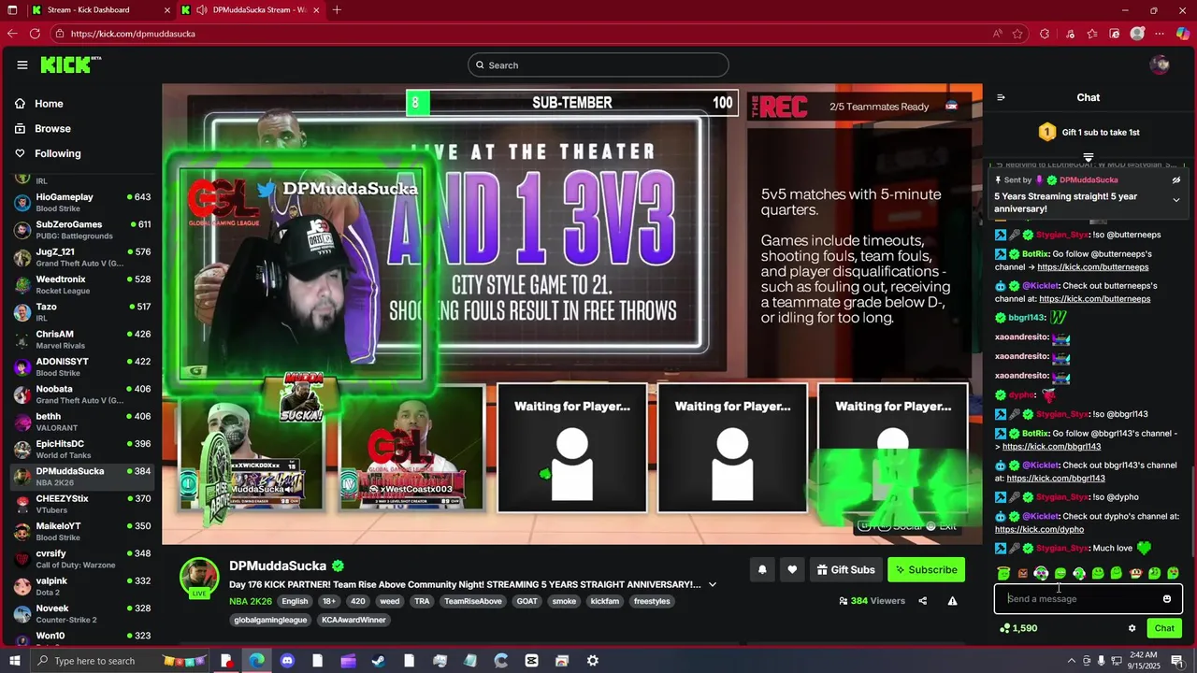The image size is (1197, 673).
Task: Open Steam from the taskbar
Action: tap(378, 661)
